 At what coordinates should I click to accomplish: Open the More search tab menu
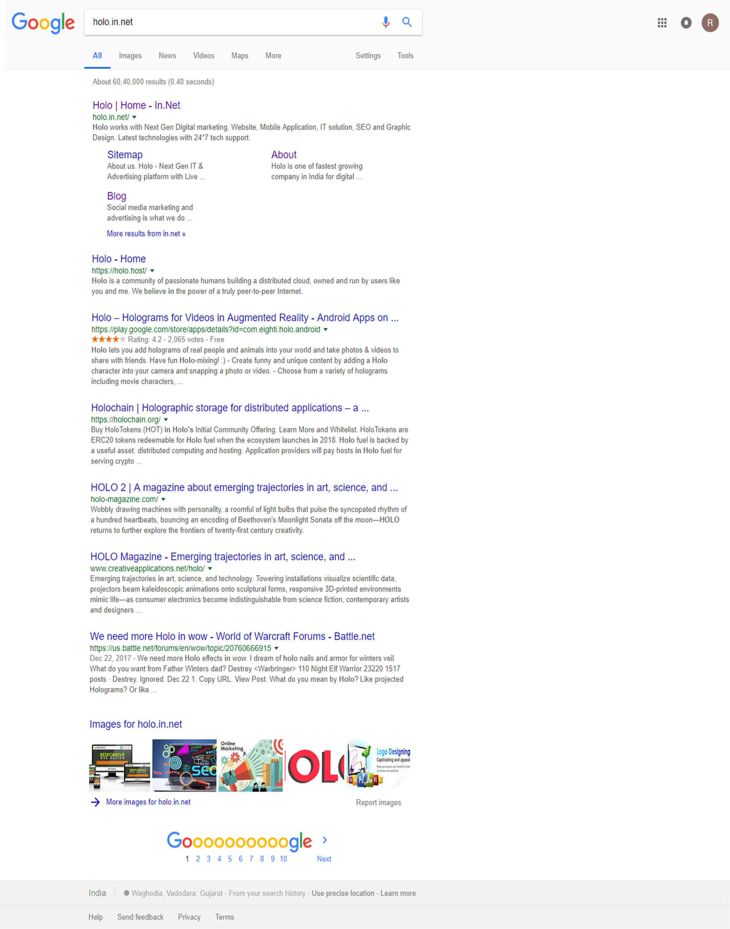point(273,56)
